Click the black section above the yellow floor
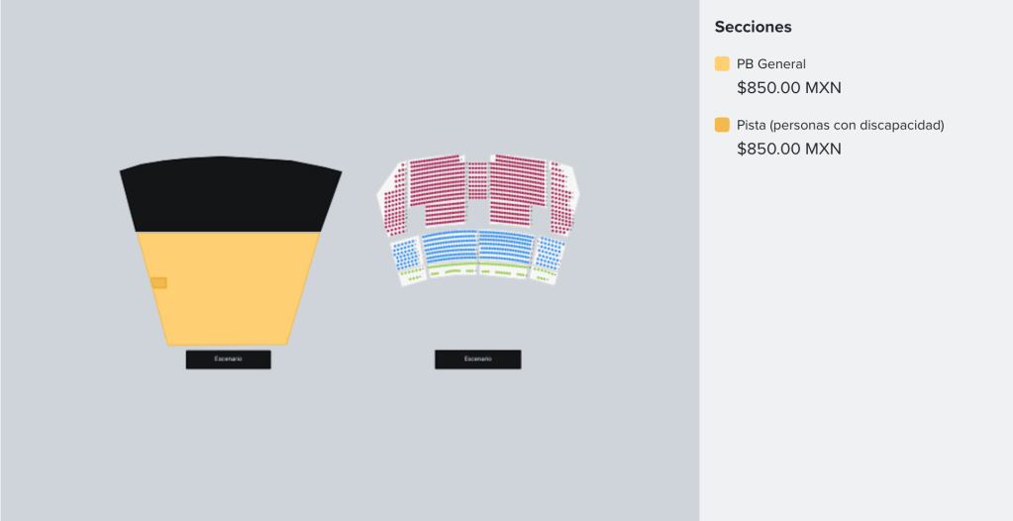 [231, 193]
